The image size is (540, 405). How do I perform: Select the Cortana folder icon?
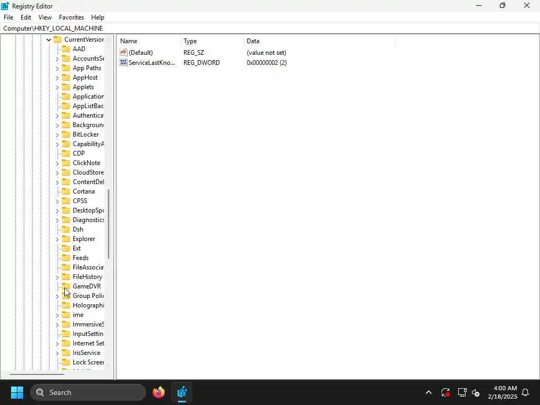66,191
